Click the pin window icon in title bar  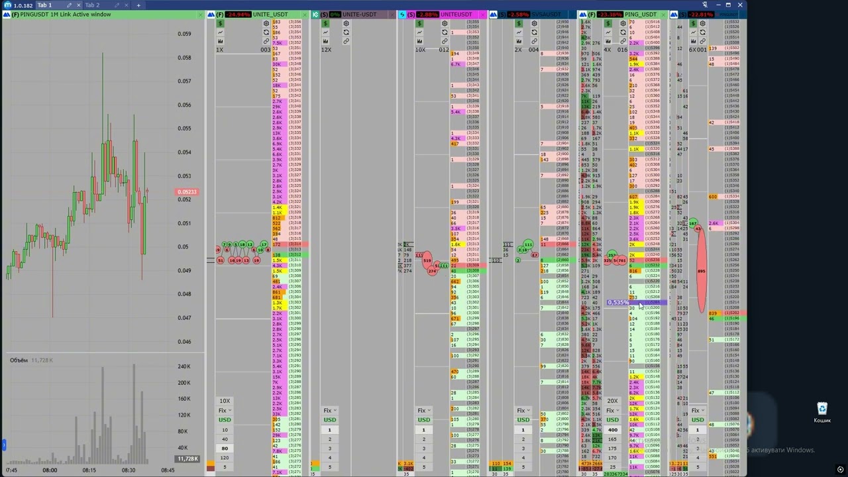tap(705, 5)
